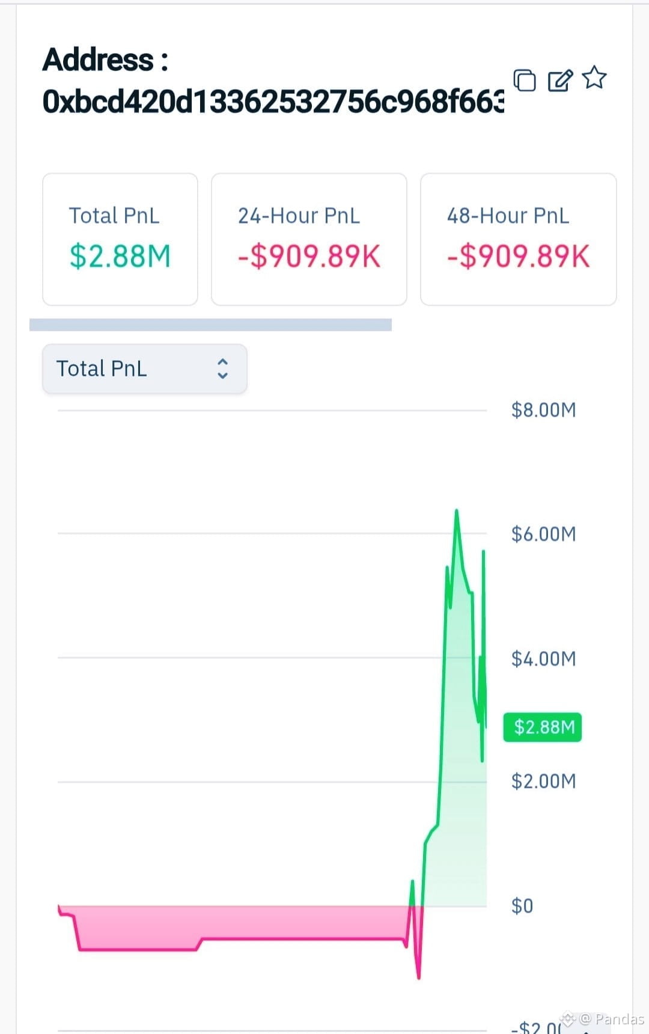The height and width of the screenshot is (1034, 649).
Task: Click the wallet address text 0xbcd420d...
Action: coord(273,101)
